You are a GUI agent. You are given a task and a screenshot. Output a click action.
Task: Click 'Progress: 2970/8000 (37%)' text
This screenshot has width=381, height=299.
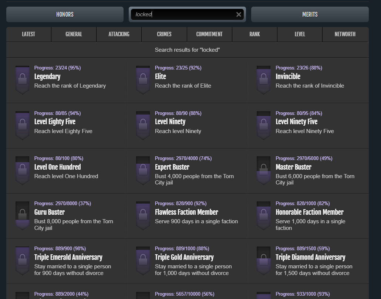point(63,204)
